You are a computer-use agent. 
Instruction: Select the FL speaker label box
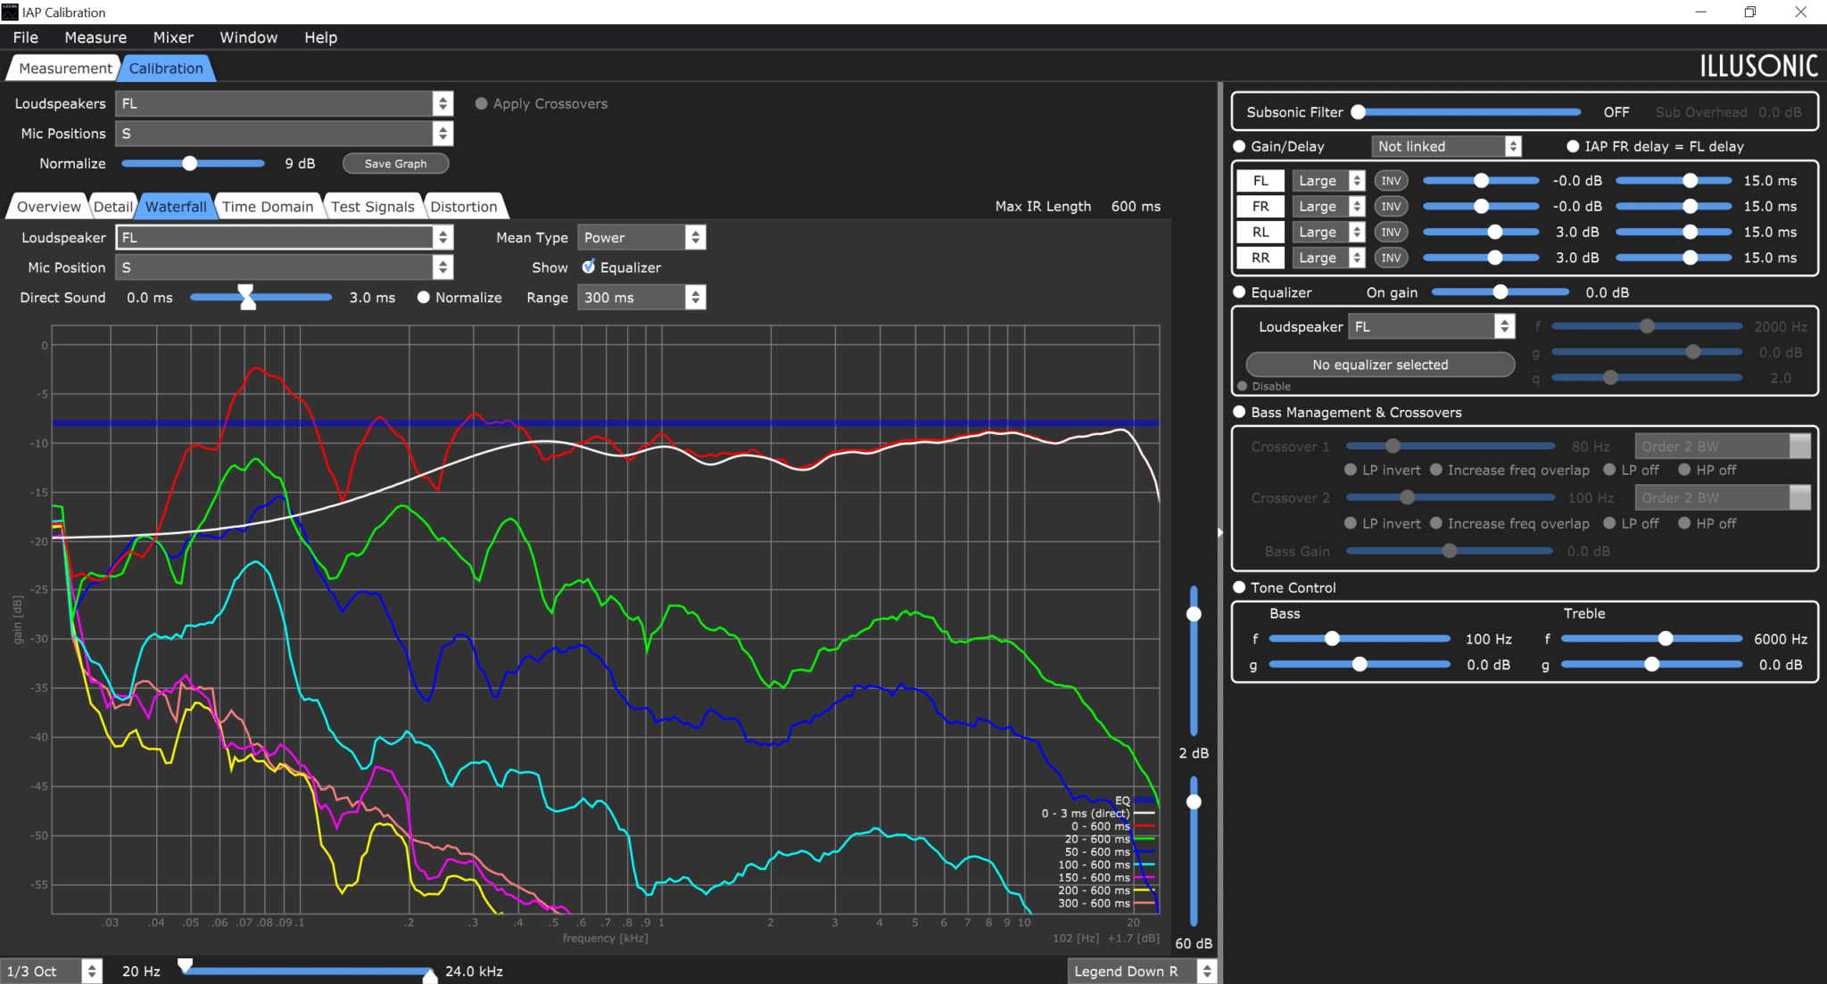(1261, 181)
